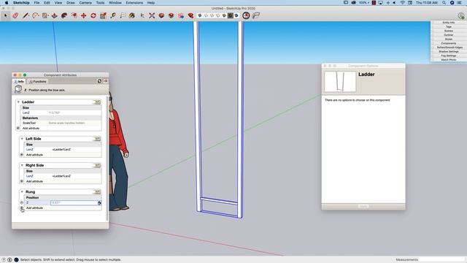This screenshot has width=467, height=263.
Task: Expand the Outliner tray panel
Action: tap(449, 35)
